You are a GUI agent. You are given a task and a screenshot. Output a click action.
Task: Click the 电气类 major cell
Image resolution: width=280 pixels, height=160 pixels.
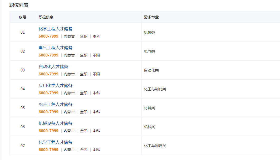click(x=149, y=51)
